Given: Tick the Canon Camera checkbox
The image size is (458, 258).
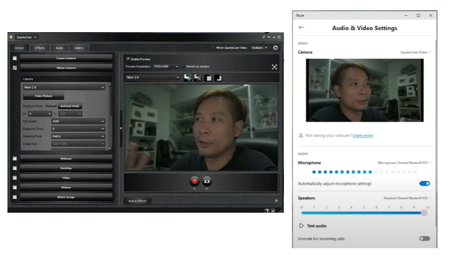Looking at the screenshot, I should click(x=15, y=58).
